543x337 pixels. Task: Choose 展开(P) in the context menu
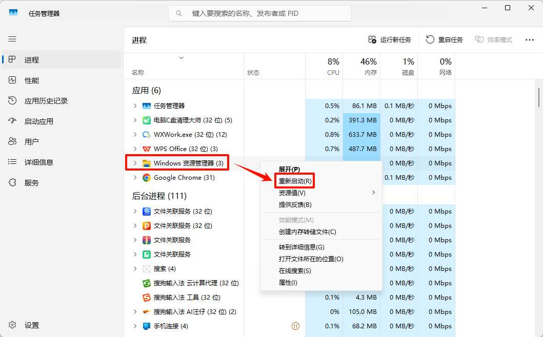tap(289, 169)
